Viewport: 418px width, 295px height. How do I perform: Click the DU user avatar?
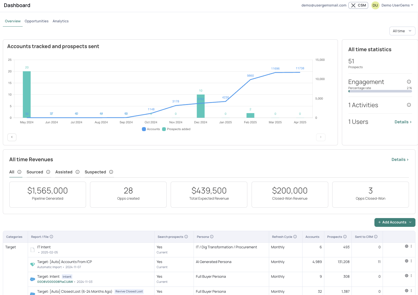(375, 5)
